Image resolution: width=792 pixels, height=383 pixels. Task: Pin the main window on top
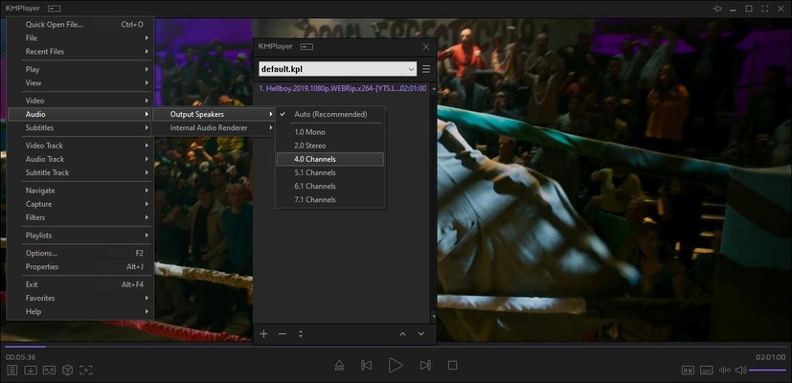[716, 9]
